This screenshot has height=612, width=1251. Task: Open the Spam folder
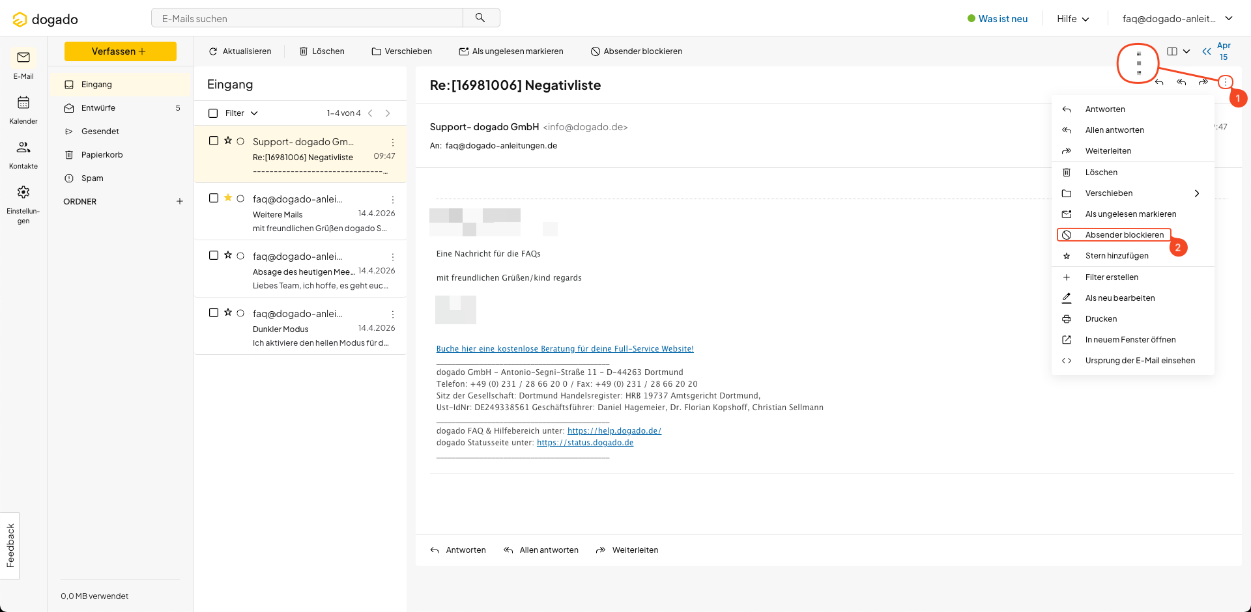click(121, 178)
